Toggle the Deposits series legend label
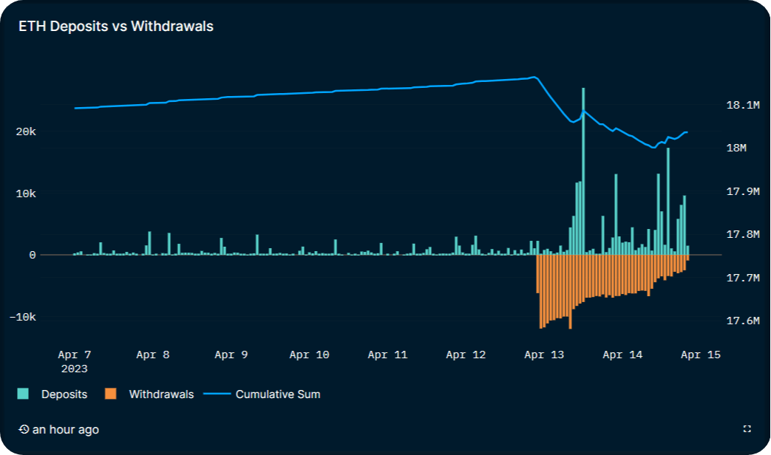This screenshot has width=771, height=455. [x=64, y=394]
